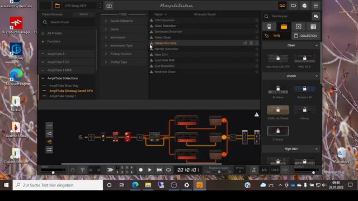Open the preset browser folder icon
Image resolution: width=358 pixels, height=201 pixels.
click(x=57, y=6)
